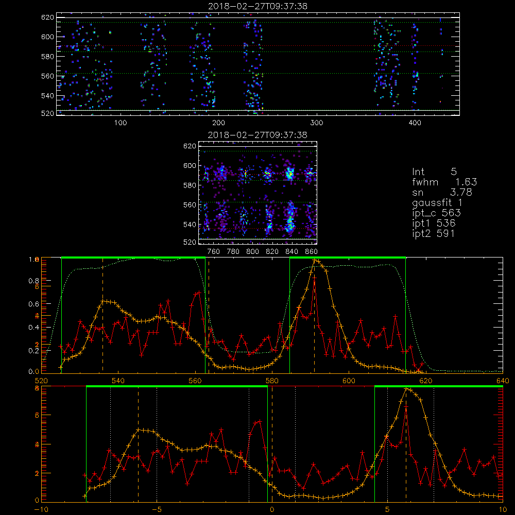
Task: Select the 'ipt1 536' readout line
Action: point(434,224)
